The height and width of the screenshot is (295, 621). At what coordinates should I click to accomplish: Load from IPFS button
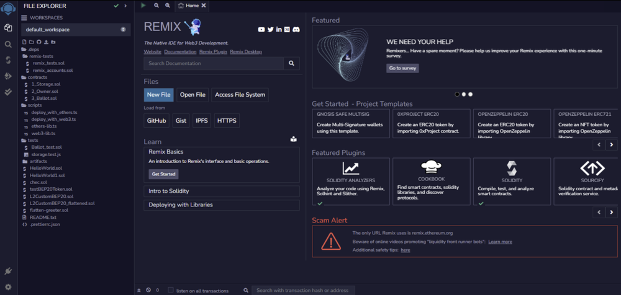pos(202,121)
